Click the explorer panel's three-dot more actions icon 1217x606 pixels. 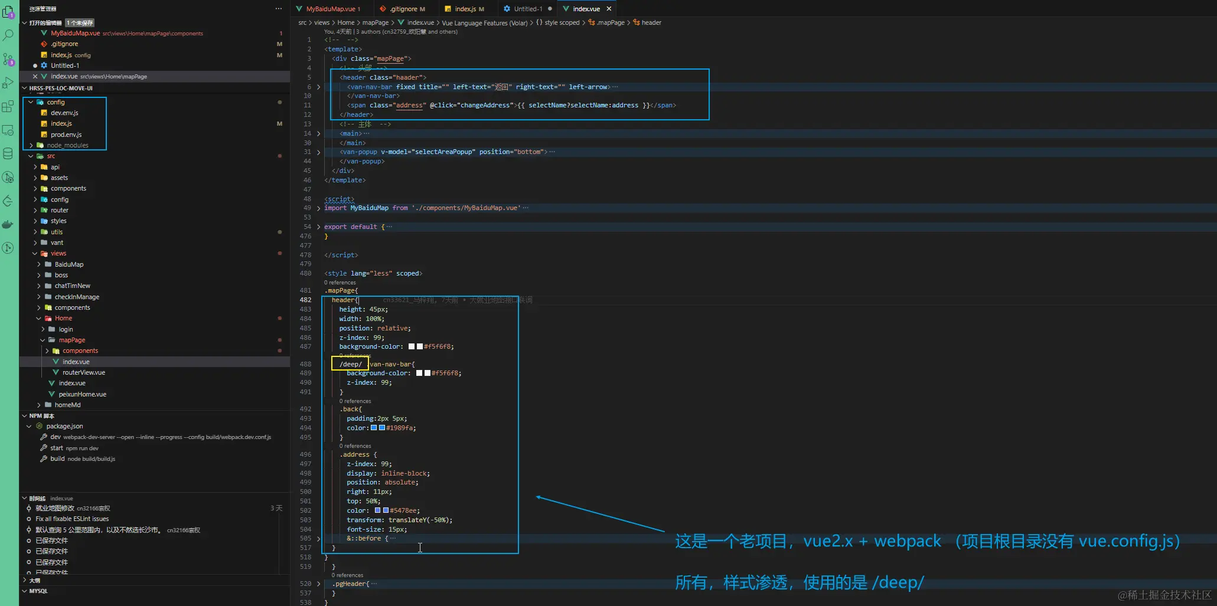tap(279, 9)
